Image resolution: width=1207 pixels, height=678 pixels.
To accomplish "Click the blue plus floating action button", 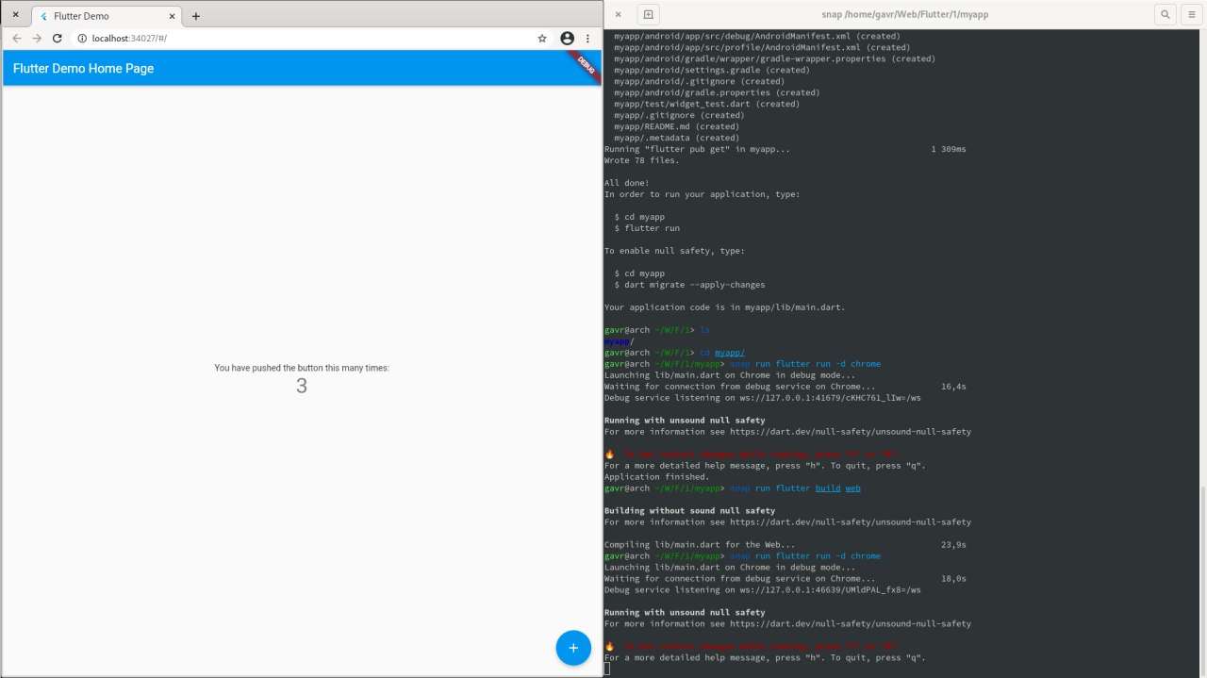I will point(573,648).
